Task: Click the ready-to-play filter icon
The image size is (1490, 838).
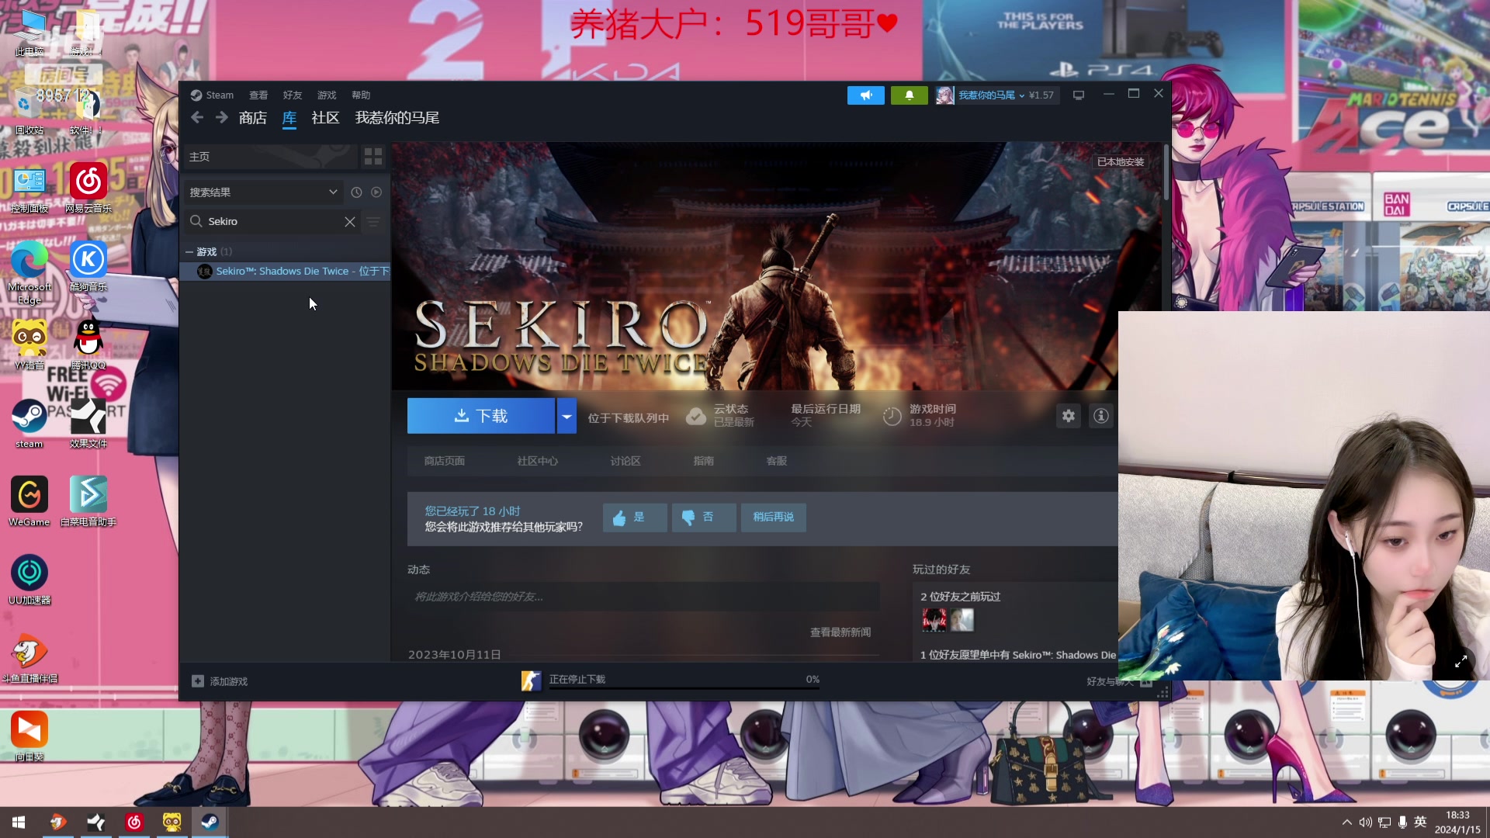Action: pyautogui.click(x=376, y=192)
